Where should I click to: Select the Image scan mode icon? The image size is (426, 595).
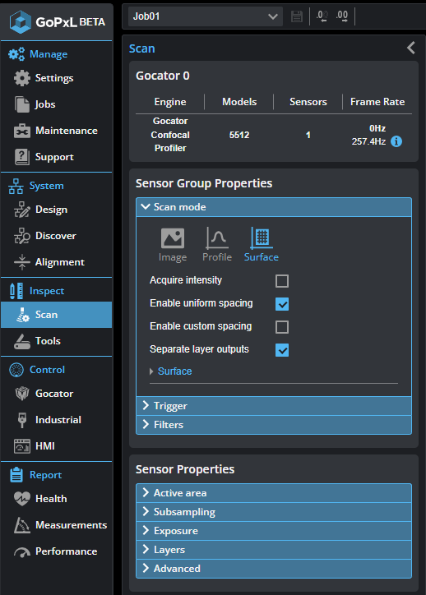pyautogui.click(x=173, y=238)
